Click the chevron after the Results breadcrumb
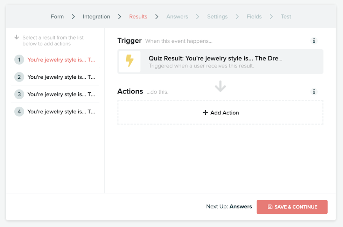The image size is (343, 227). click(x=156, y=16)
